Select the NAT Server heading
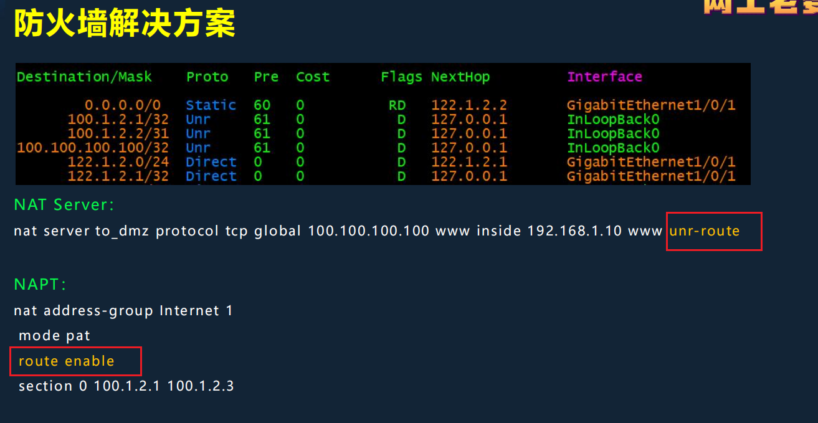 point(63,204)
